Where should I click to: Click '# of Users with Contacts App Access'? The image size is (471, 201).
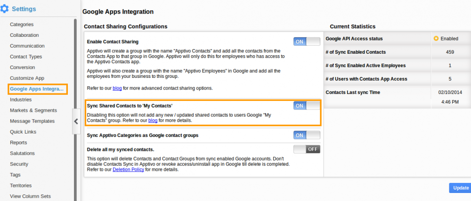366,79
